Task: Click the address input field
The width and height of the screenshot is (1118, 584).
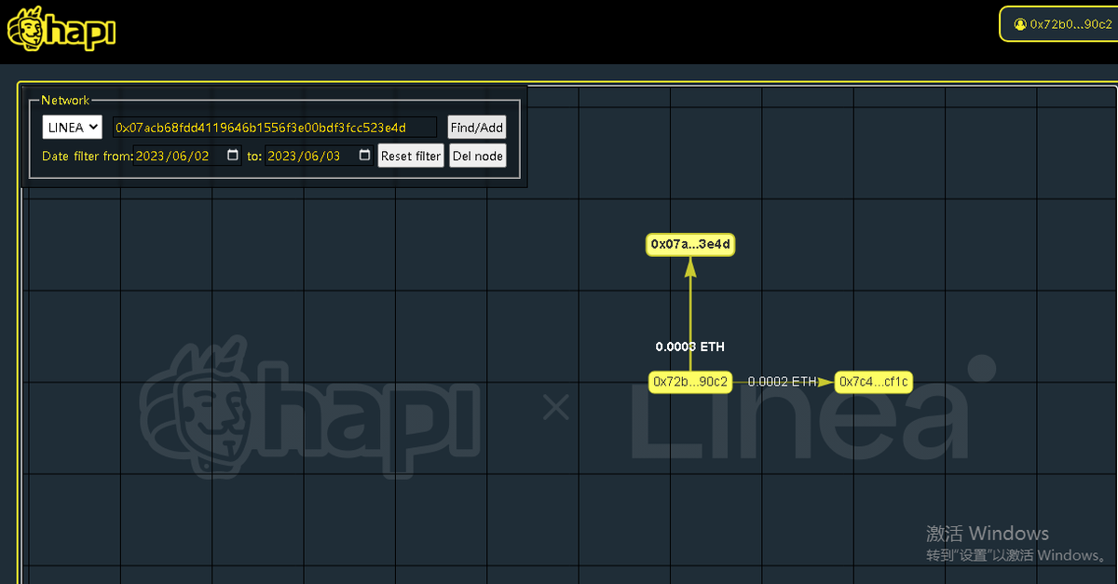Action: pos(274,128)
